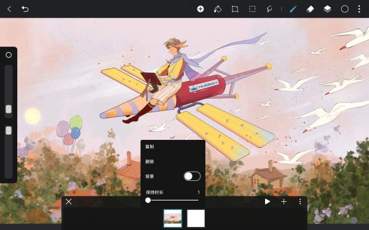The width and height of the screenshot is (369, 230).
Task: Select the blank white frame thumbnail
Action: coord(196,218)
